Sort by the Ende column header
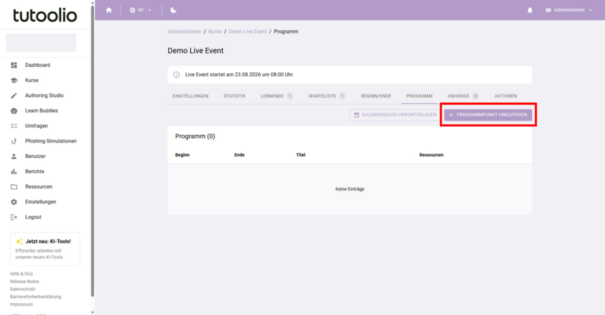Screen dimensions: 605x315 239,155
